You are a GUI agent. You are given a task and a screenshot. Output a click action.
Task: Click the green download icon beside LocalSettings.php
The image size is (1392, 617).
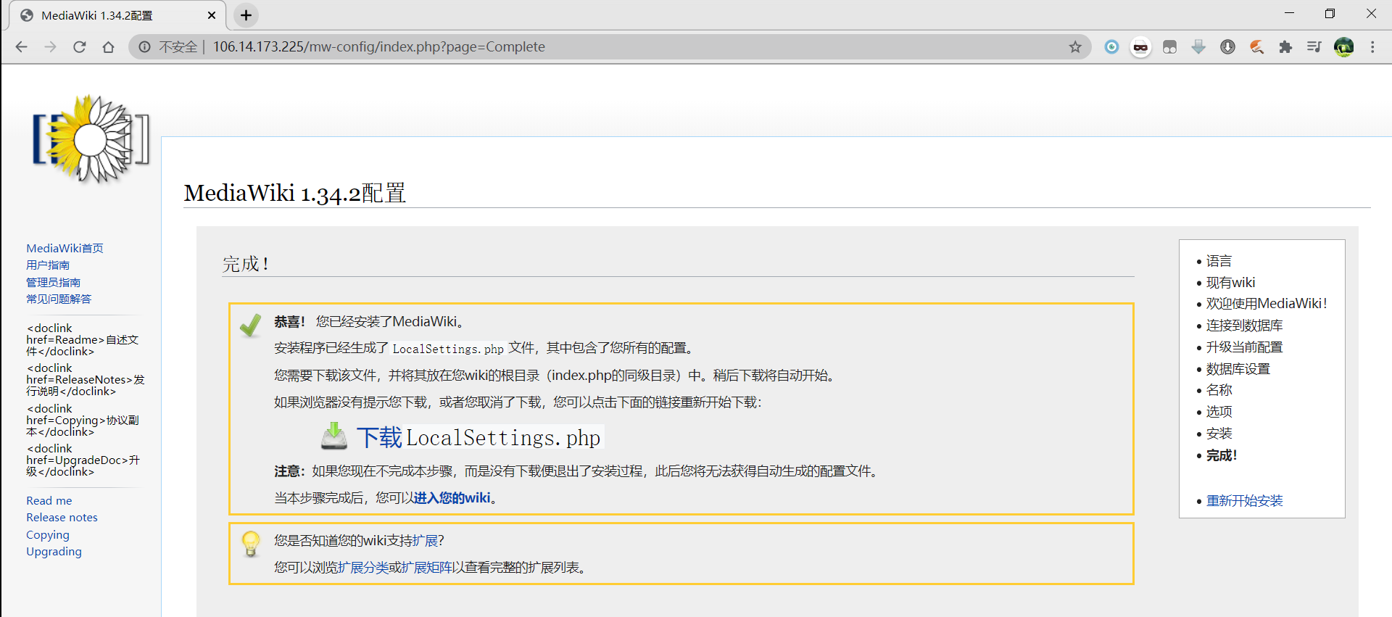click(x=334, y=436)
